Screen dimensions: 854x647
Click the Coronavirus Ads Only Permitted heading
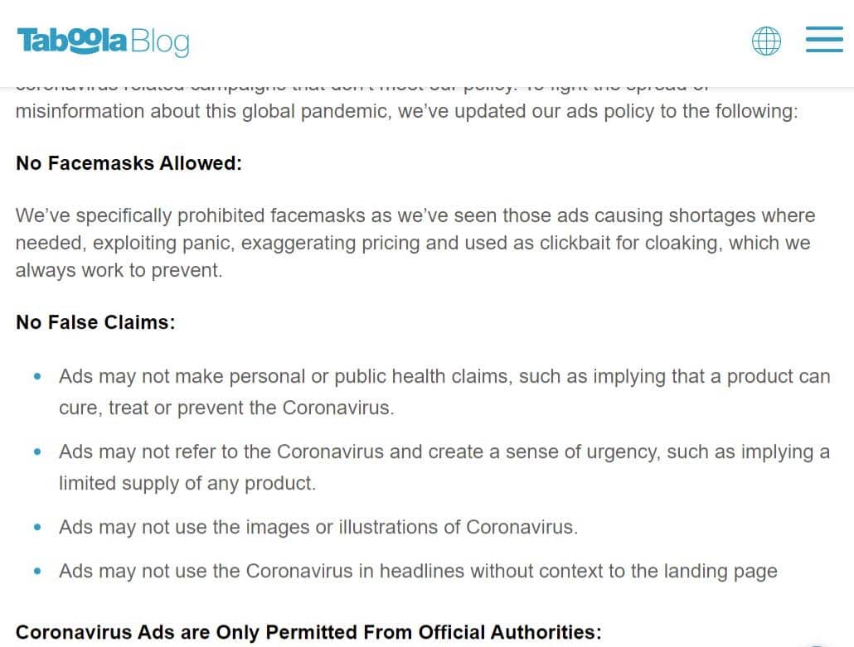coord(308,632)
